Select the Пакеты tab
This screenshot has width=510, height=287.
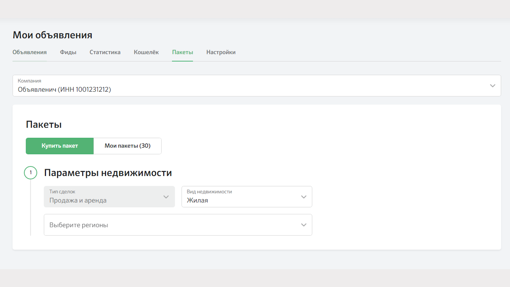click(x=182, y=52)
